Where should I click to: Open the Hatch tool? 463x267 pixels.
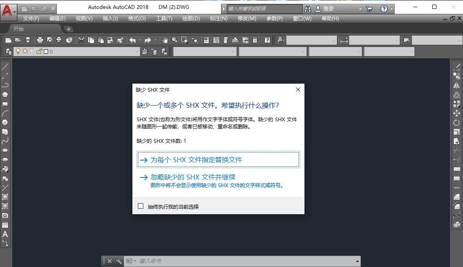[5, 196]
